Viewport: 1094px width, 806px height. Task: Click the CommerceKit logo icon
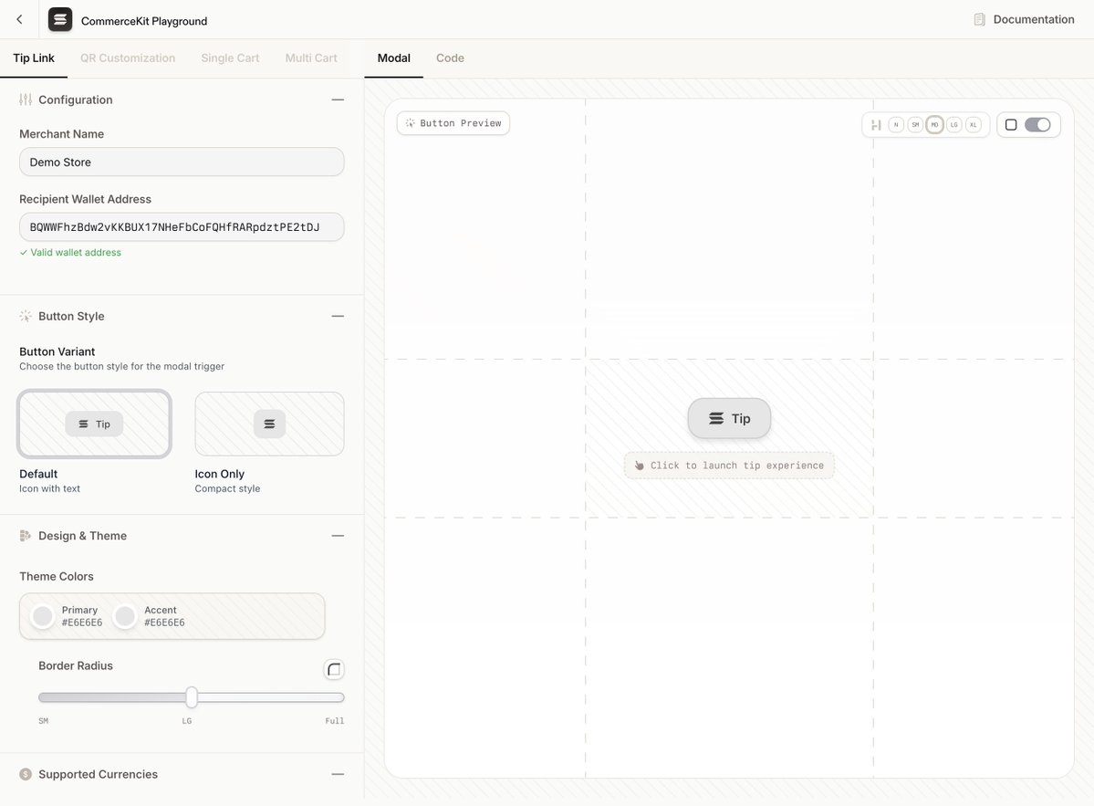coord(60,19)
